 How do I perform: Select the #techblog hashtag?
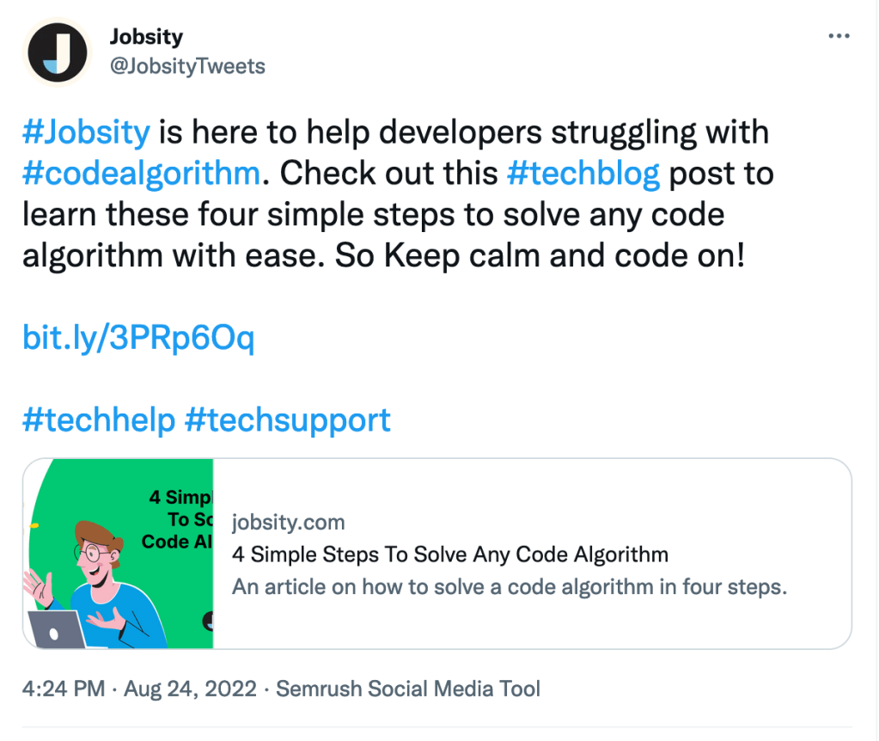click(583, 174)
